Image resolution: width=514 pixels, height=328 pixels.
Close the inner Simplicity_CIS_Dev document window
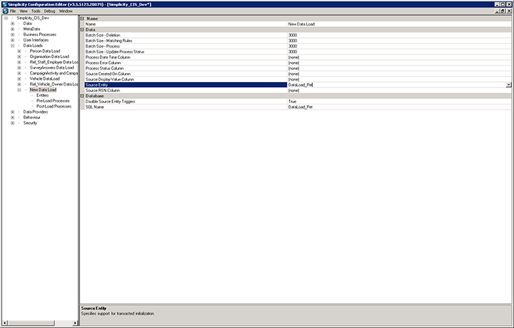[509, 11]
